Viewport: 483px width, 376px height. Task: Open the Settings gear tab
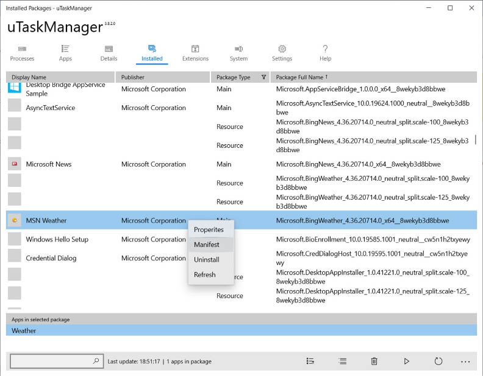(282, 53)
